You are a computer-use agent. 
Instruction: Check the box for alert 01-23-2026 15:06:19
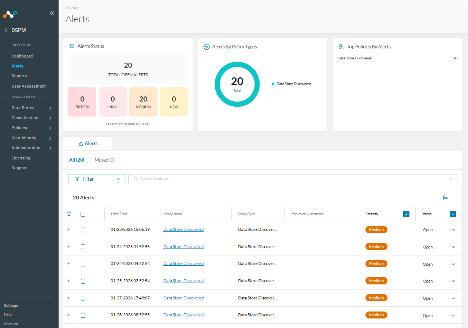tap(83, 230)
